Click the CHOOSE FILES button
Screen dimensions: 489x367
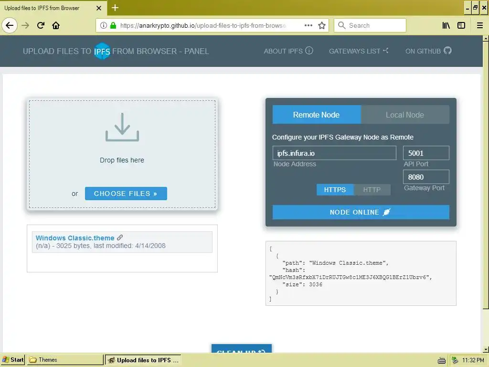tap(126, 194)
